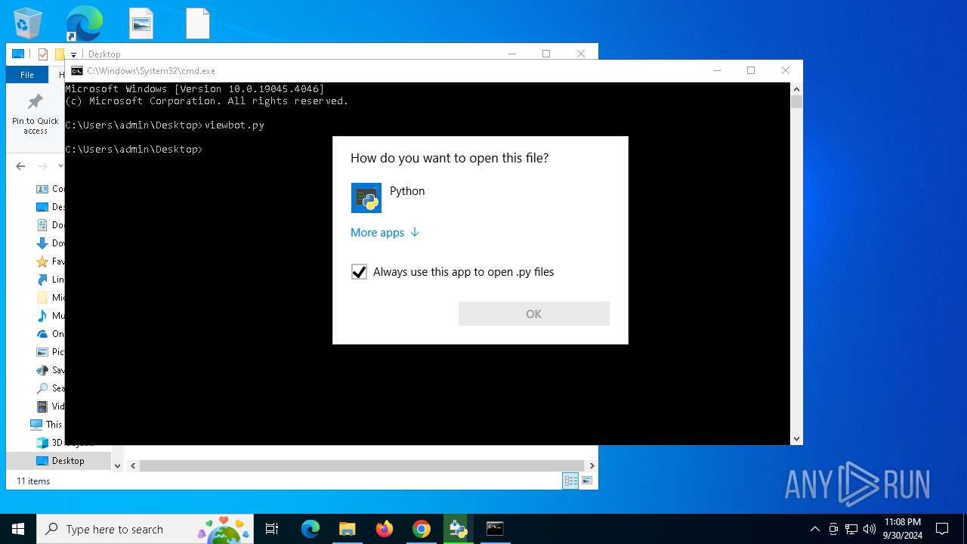Click the Command Prompt taskbar icon
The image size is (967, 544).
495,529
